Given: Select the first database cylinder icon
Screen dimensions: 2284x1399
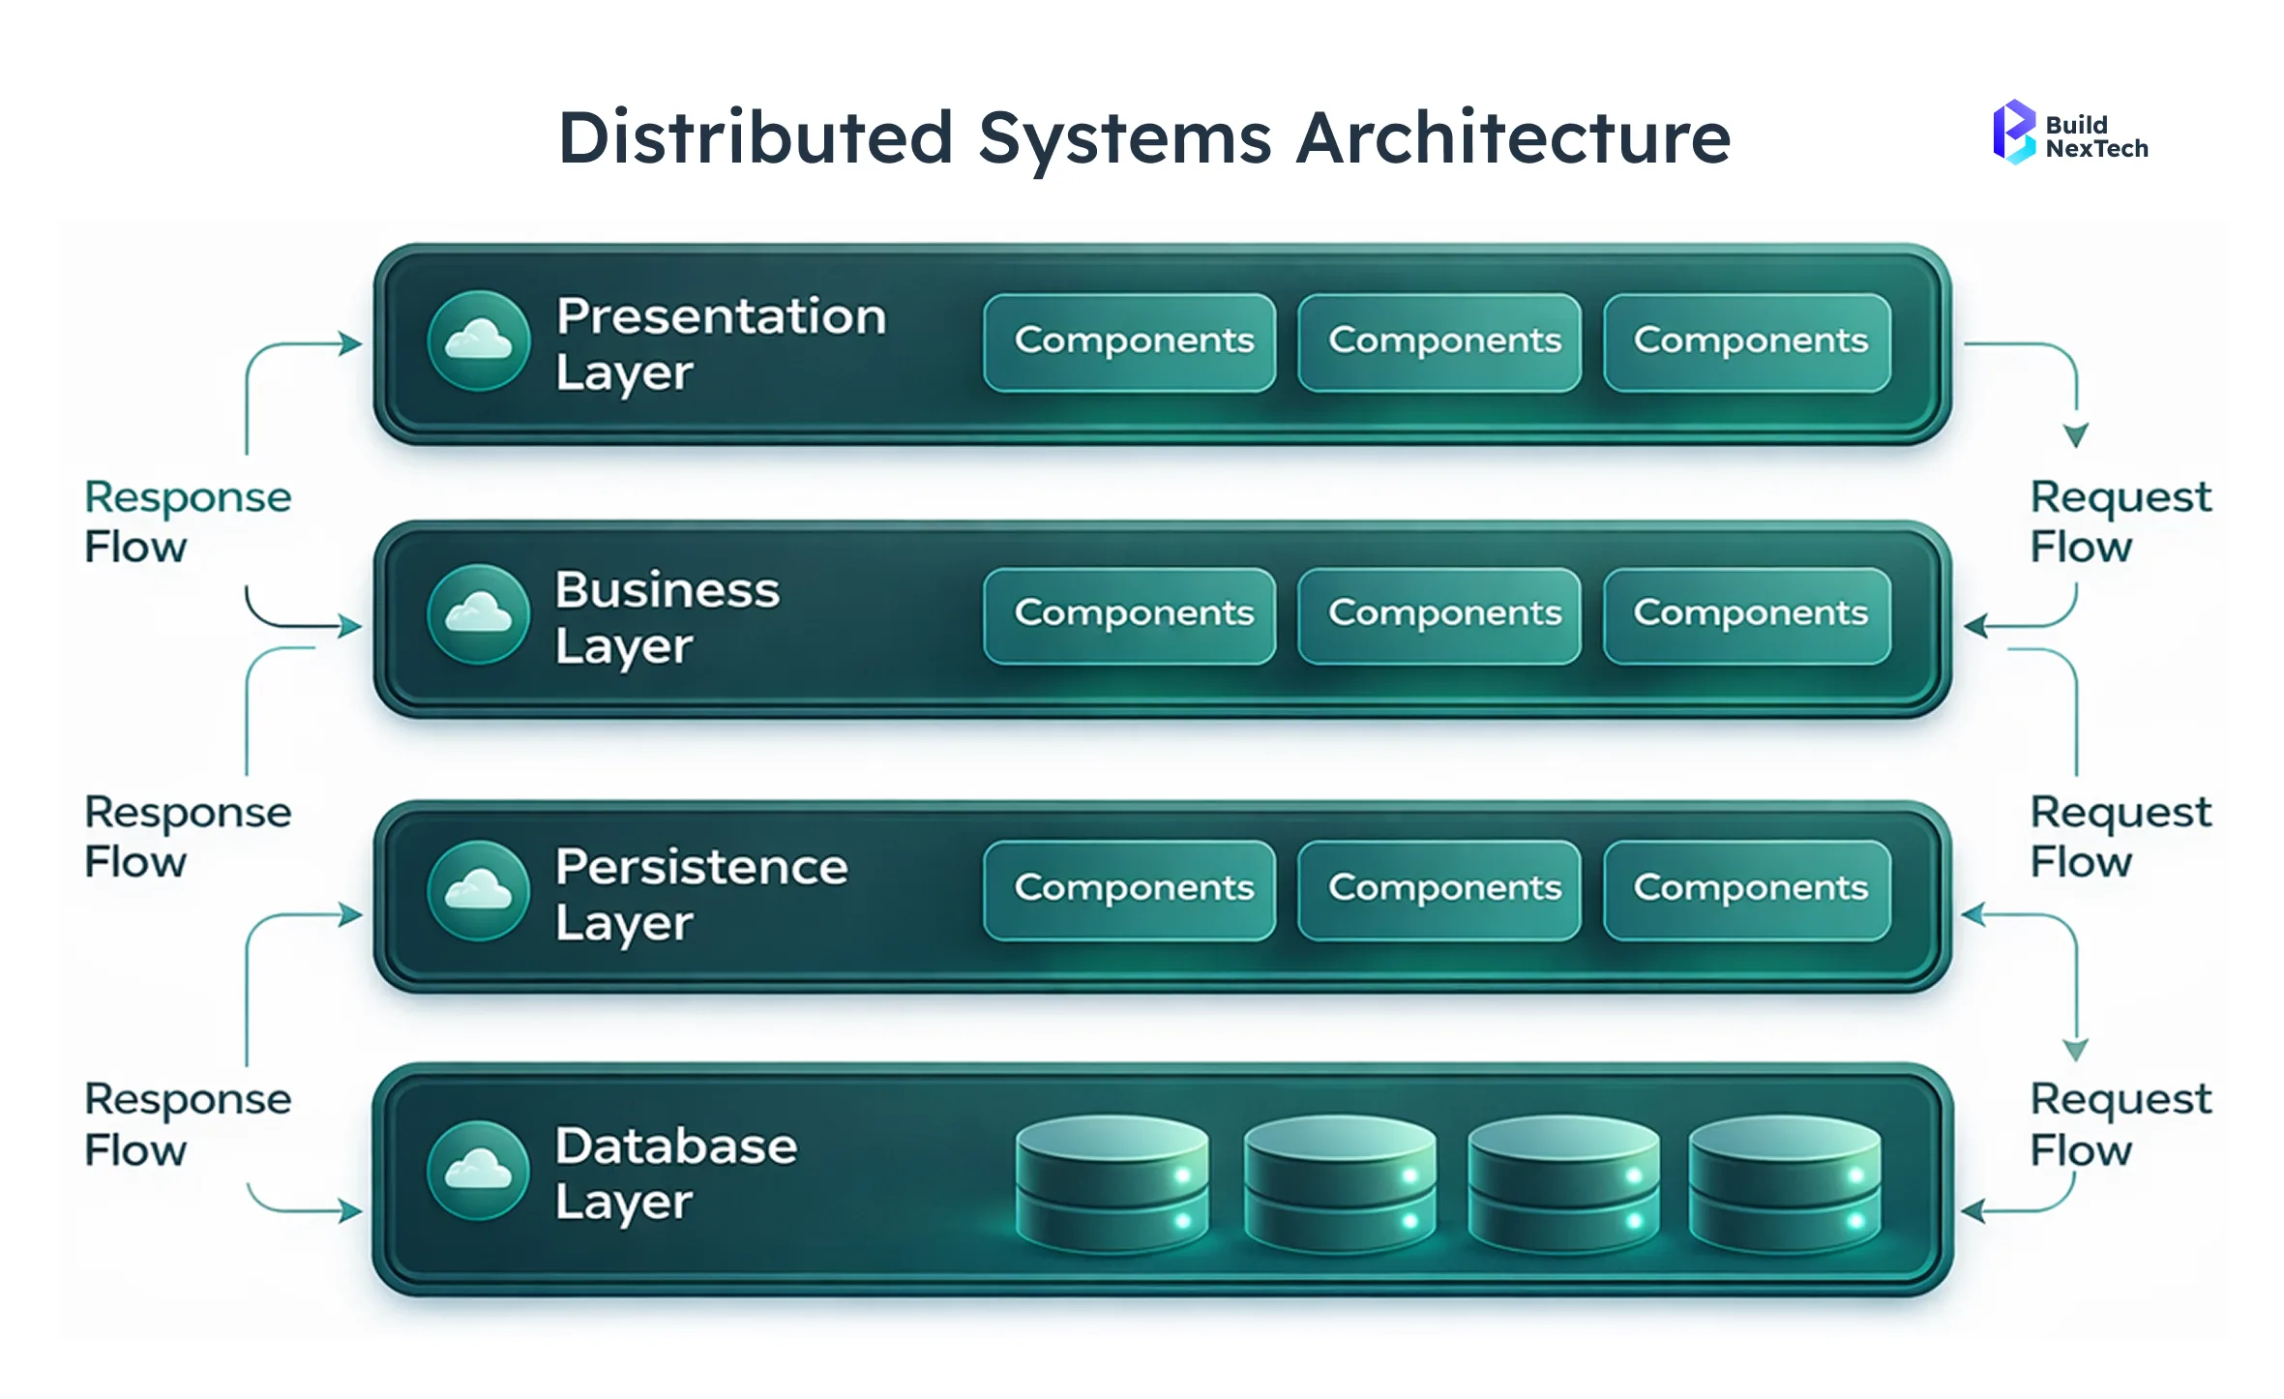Looking at the screenshot, I should [1112, 1184].
